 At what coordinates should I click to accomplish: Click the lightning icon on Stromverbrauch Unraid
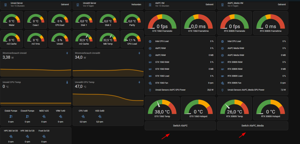coord(67,53)
